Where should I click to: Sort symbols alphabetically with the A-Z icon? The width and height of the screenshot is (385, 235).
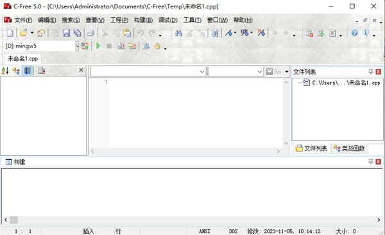(5, 71)
